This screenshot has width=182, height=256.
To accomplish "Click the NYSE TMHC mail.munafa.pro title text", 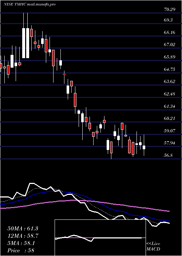I will pyautogui.click(x=29, y=4).
